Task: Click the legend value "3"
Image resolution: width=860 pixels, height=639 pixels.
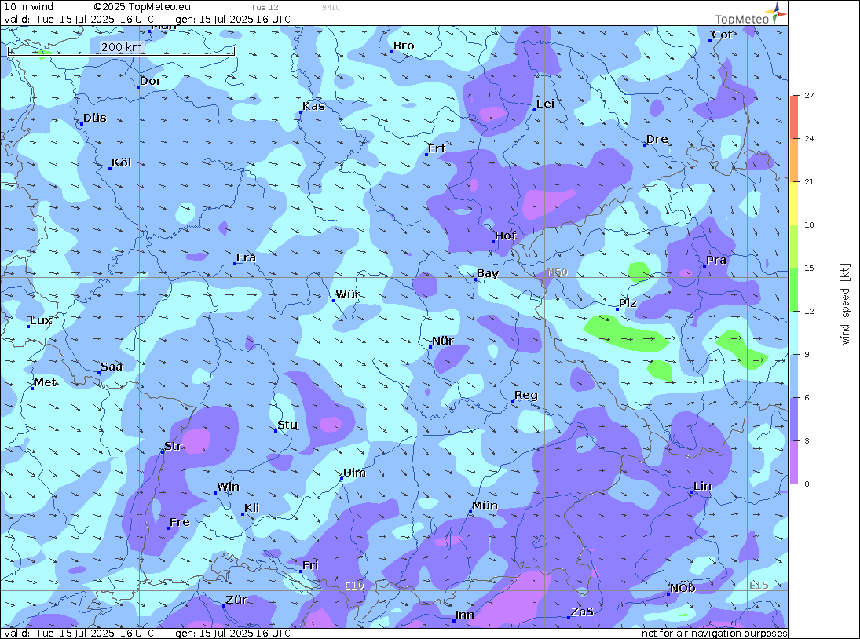Action: click(x=807, y=440)
